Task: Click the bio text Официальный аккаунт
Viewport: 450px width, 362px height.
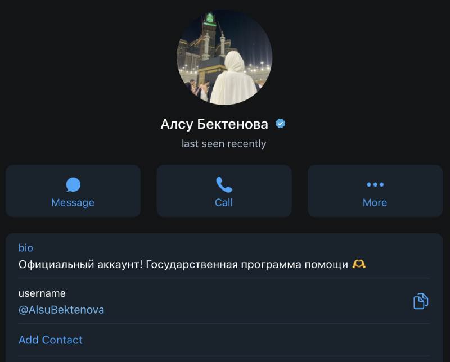Action: click(x=80, y=264)
